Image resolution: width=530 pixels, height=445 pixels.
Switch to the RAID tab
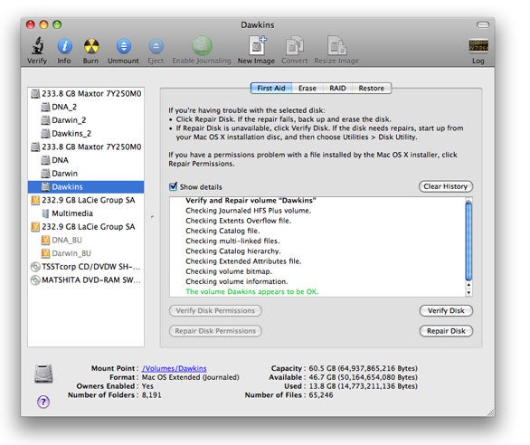point(337,89)
